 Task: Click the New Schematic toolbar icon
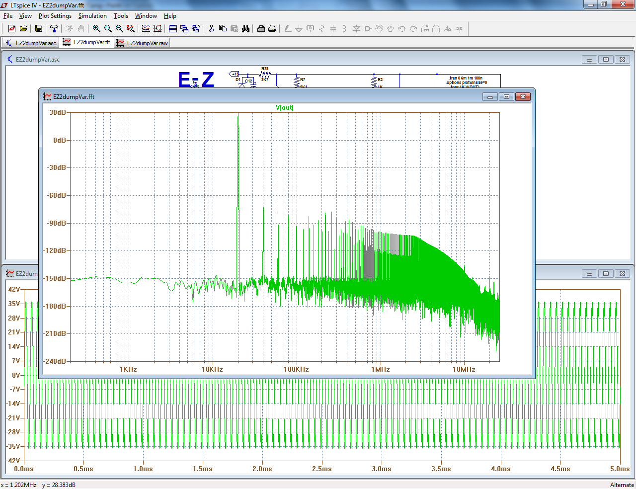pos(12,29)
